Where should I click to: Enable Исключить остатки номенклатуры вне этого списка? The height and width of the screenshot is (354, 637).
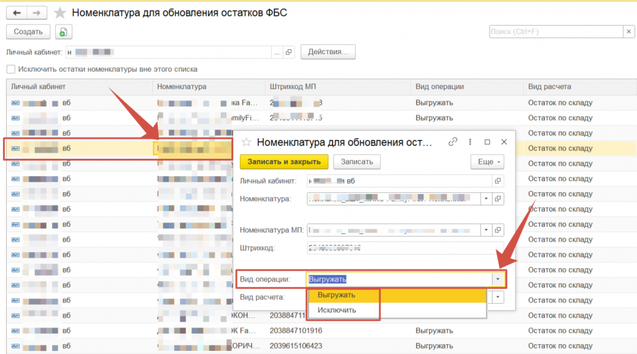point(11,70)
